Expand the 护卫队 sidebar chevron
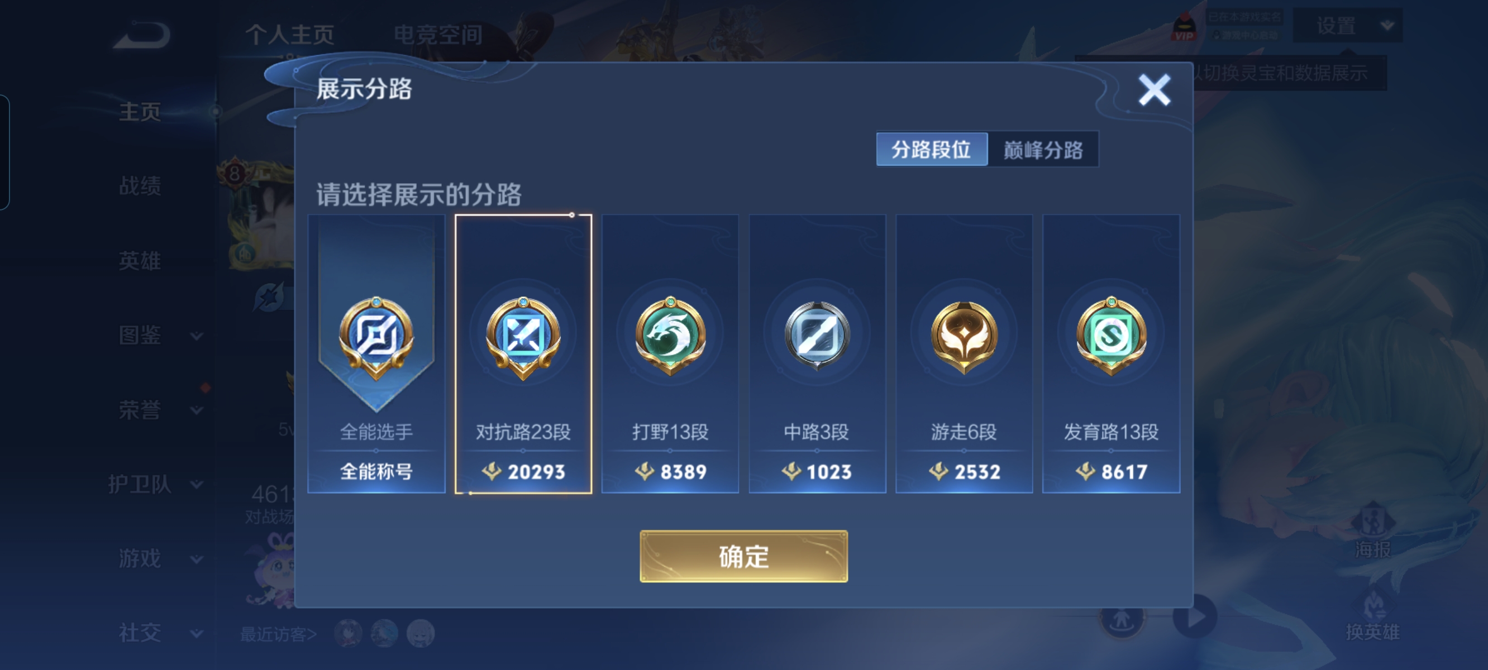 [197, 484]
